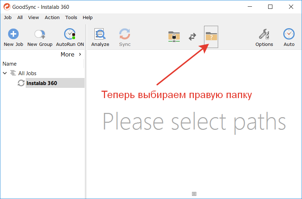302x199 pixels.
Task: Add a New Group
Action: click(x=40, y=37)
